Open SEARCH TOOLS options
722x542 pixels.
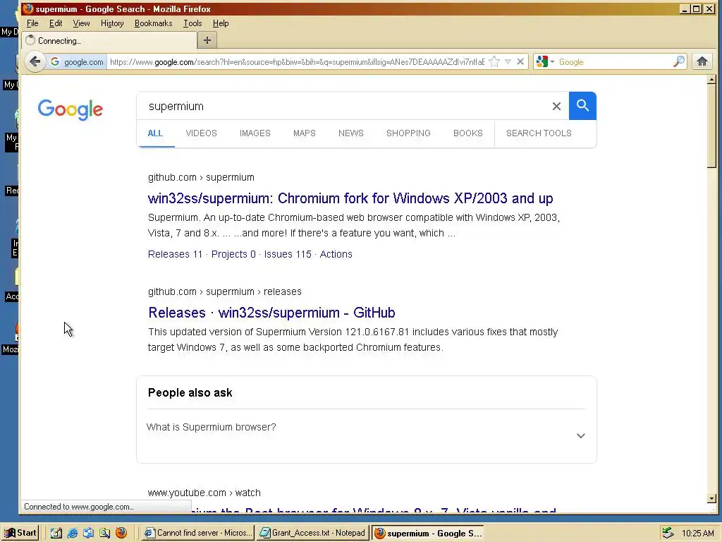pyautogui.click(x=539, y=133)
